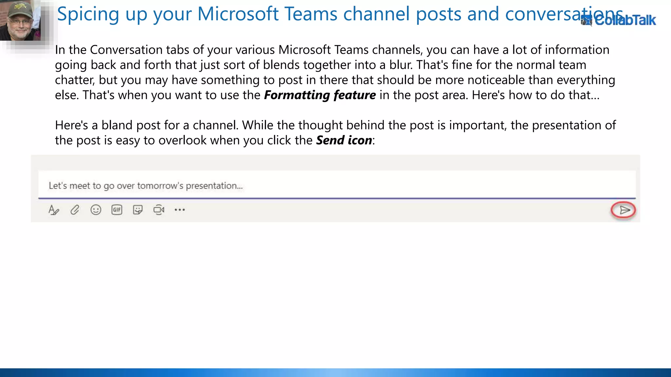Click the CollabTalk logo
Viewport: 671px width, 377px height.
coord(619,20)
